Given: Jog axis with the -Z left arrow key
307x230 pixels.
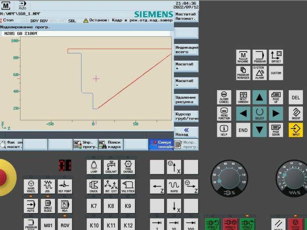Looking at the screenshot, I should pos(157,186).
